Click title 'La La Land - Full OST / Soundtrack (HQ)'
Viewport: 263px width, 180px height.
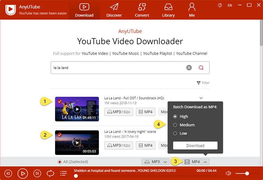[134, 98]
